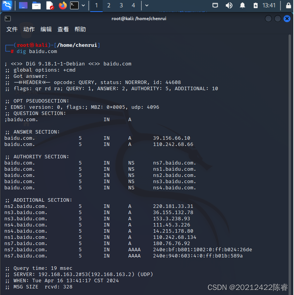Click the SERVER 192.168.163.2#53 line
Screen dimensions: 294x295
[x=79, y=274]
